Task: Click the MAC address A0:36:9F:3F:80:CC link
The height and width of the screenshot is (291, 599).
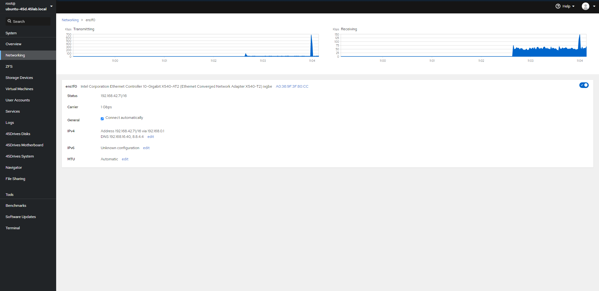Action: pyautogui.click(x=292, y=86)
